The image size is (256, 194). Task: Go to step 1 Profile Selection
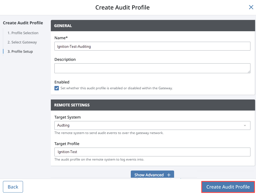tap(23, 33)
